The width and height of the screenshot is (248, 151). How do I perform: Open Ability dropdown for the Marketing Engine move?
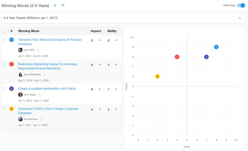tap(116, 65)
